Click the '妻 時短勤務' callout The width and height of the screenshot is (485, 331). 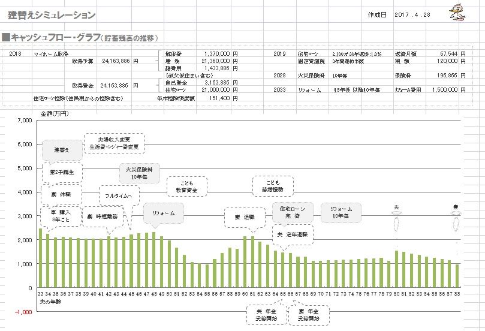[x=103, y=216]
